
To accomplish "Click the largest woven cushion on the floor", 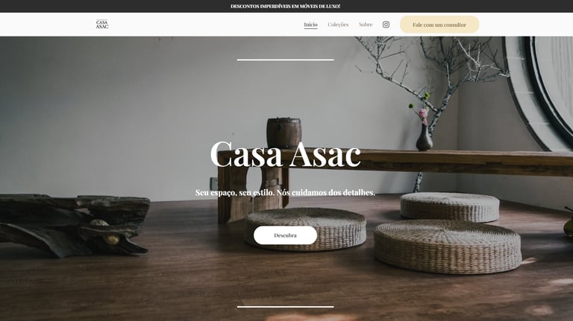I will [x=448, y=247].
